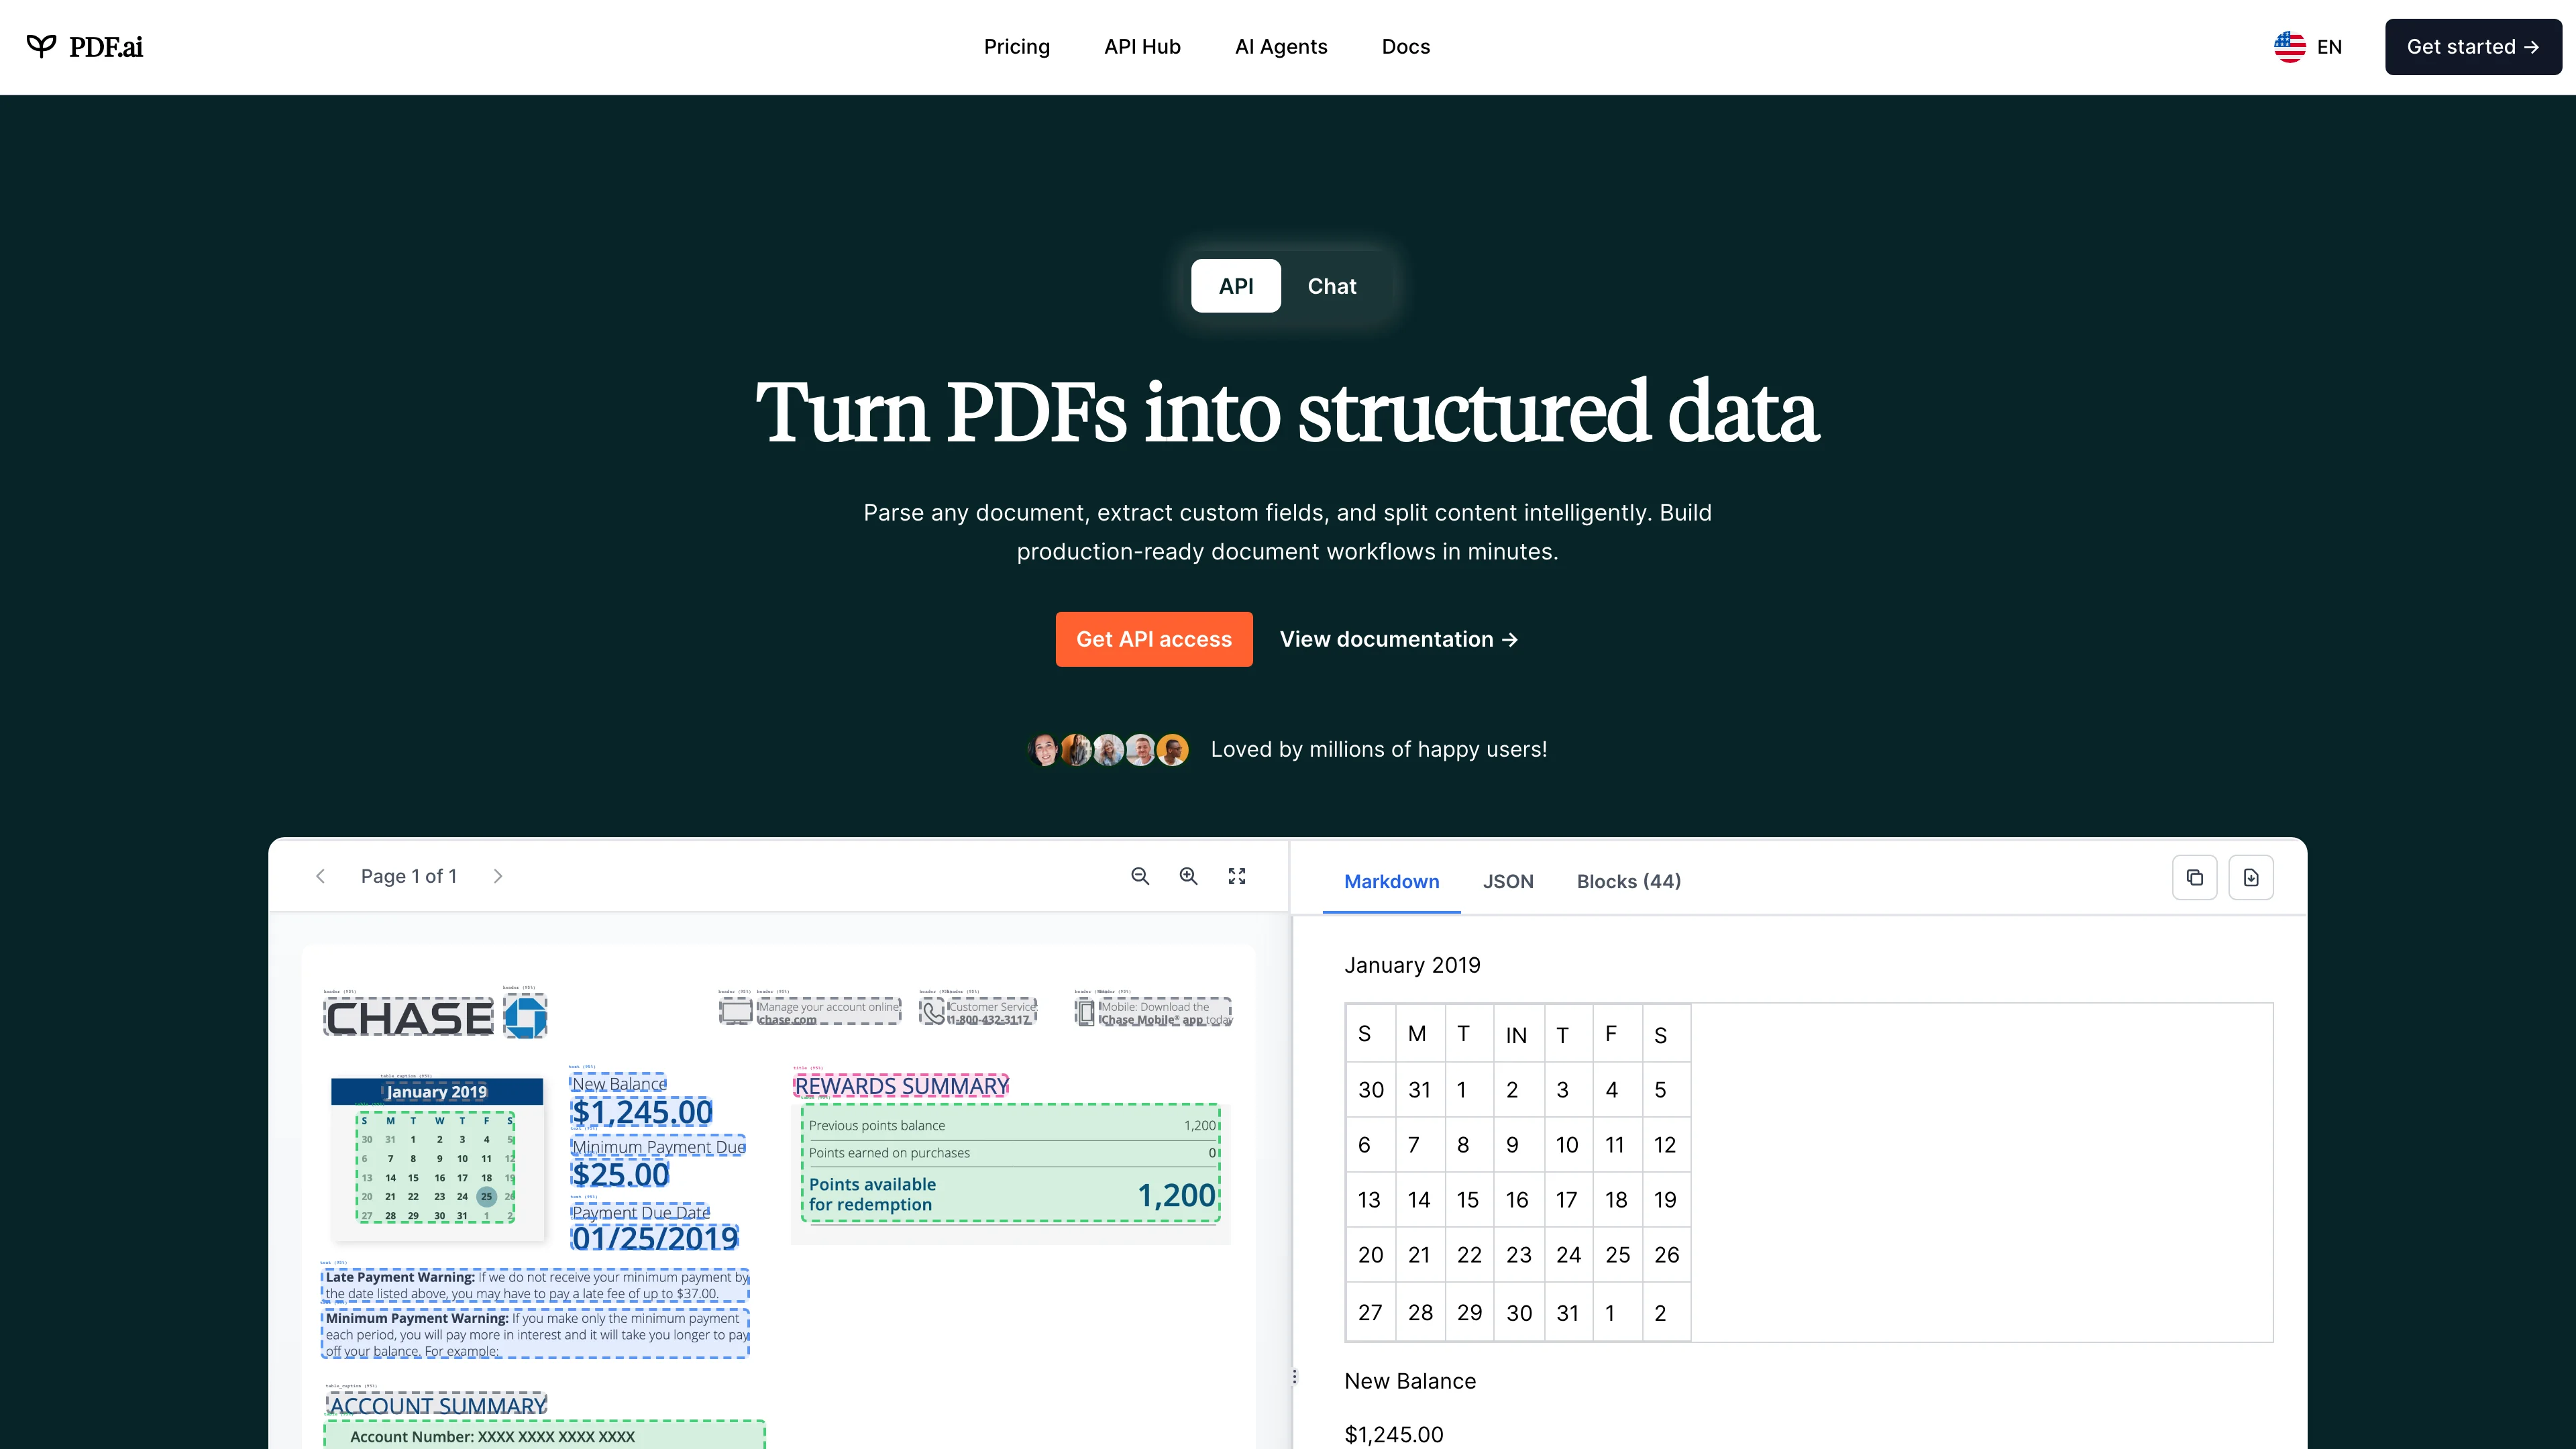The image size is (2576, 1449).
Task: Click the Get started button
Action: (x=2472, y=47)
